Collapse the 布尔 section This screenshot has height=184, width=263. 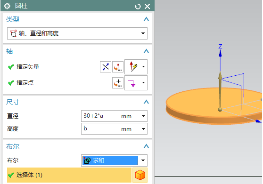click(146, 146)
